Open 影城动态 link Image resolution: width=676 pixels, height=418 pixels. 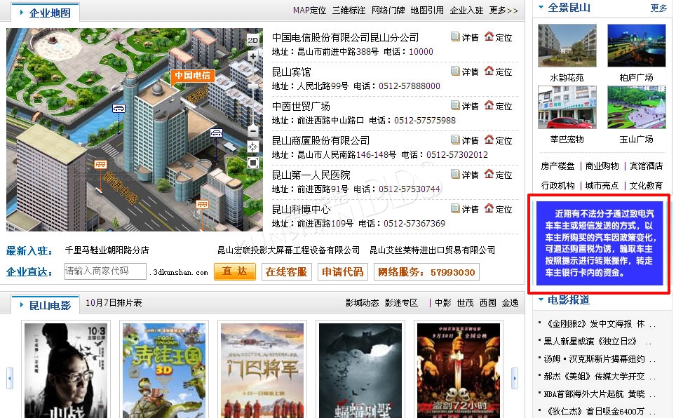pyautogui.click(x=362, y=303)
